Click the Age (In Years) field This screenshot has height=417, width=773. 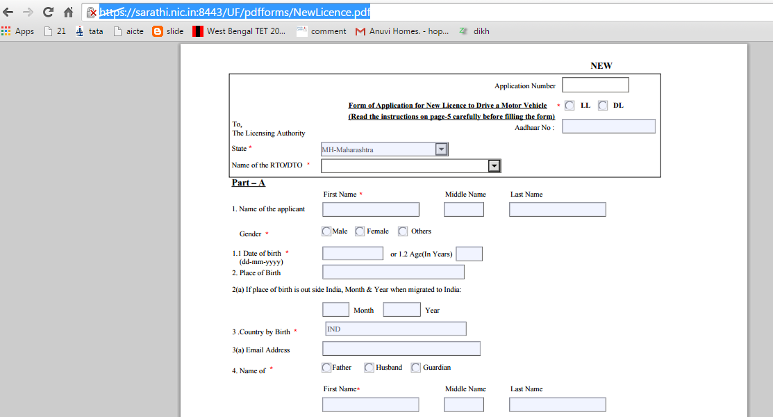tap(469, 254)
